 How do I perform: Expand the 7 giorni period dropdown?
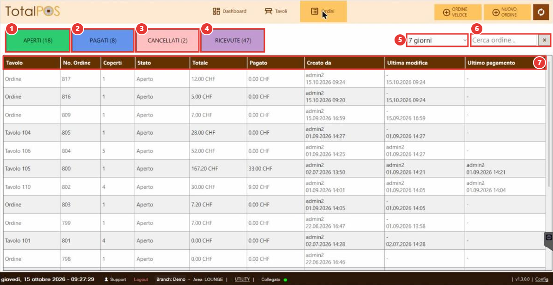tap(437, 40)
